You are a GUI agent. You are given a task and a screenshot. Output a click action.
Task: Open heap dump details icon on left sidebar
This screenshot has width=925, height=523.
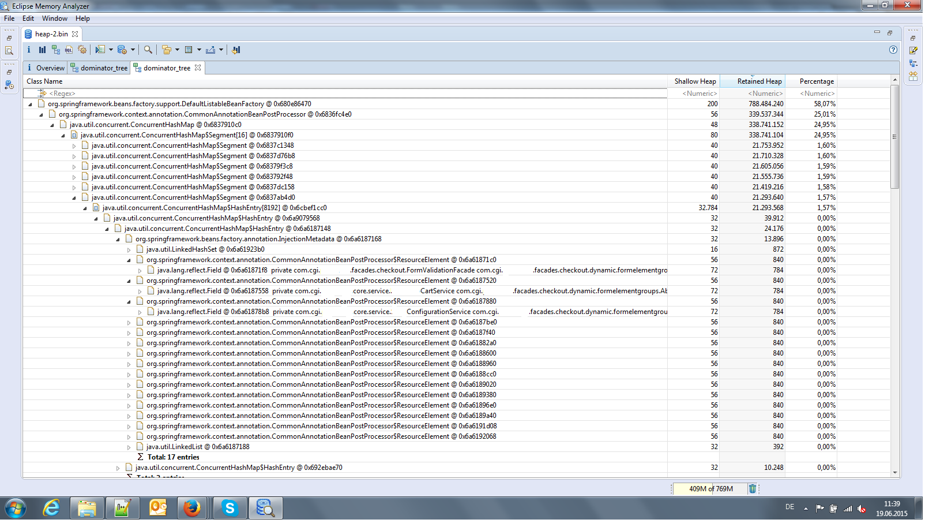[x=9, y=85]
